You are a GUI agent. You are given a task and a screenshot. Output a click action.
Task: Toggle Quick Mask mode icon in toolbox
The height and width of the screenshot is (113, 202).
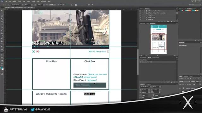tap(2, 71)
